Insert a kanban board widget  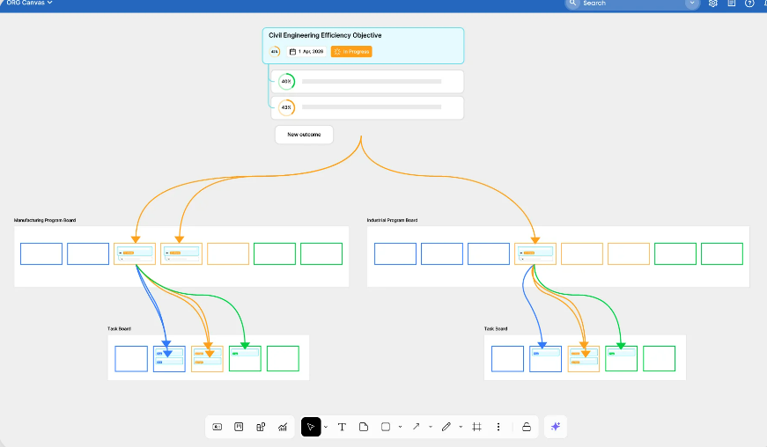click(239, 427)
